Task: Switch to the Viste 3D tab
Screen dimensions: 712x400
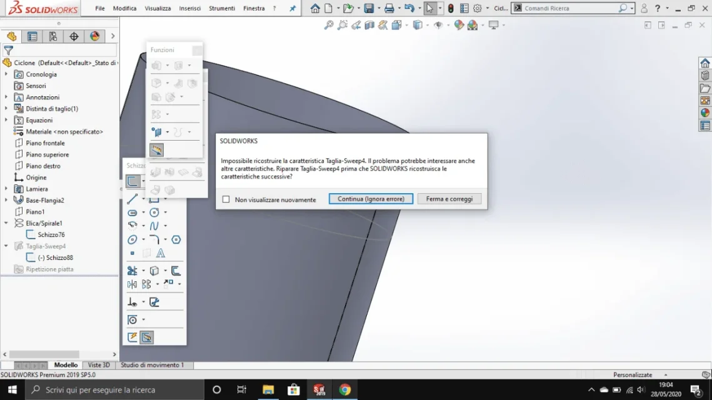Action: point(99,365)
